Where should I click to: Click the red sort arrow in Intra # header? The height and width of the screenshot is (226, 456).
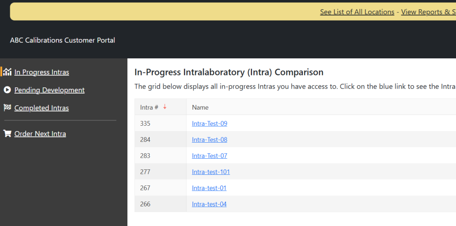165,107
